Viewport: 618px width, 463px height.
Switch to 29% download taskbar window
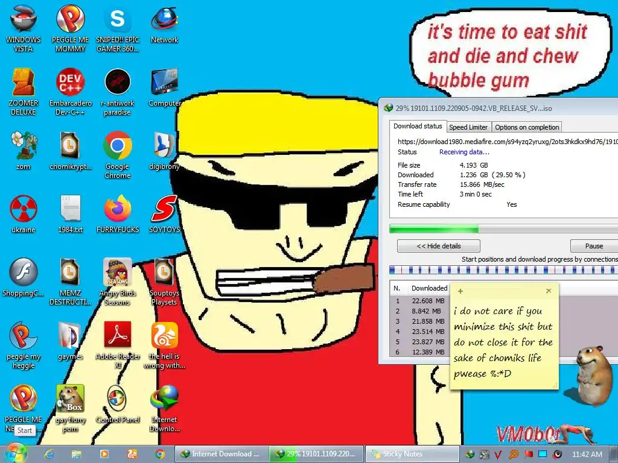(x=317, y=454)
